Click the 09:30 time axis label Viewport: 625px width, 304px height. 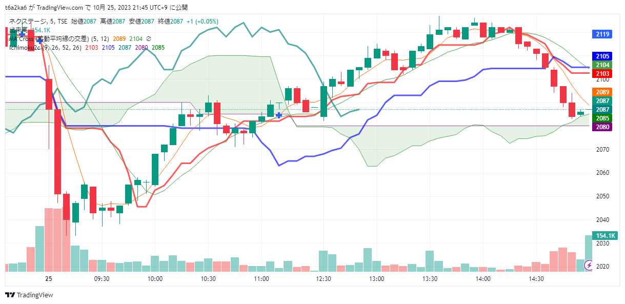coord(102,279)
